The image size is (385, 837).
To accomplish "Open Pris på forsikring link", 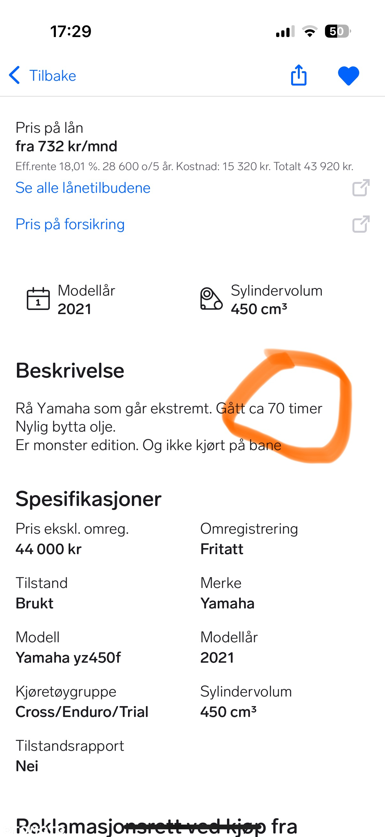I will pyautogui.click(x=70, y=224).
